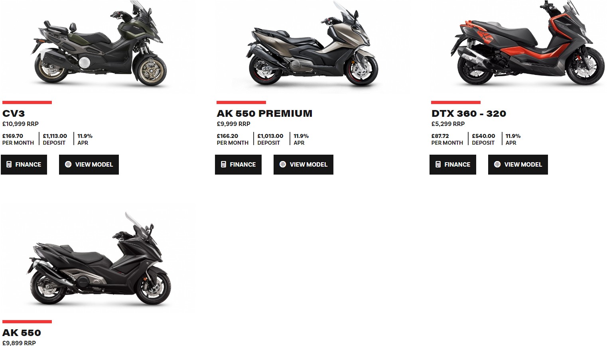Open the AK 550 PREMIUM title link
Image resolution: width=607 pixels, height=346 pixels.
(x=264, y=114)
